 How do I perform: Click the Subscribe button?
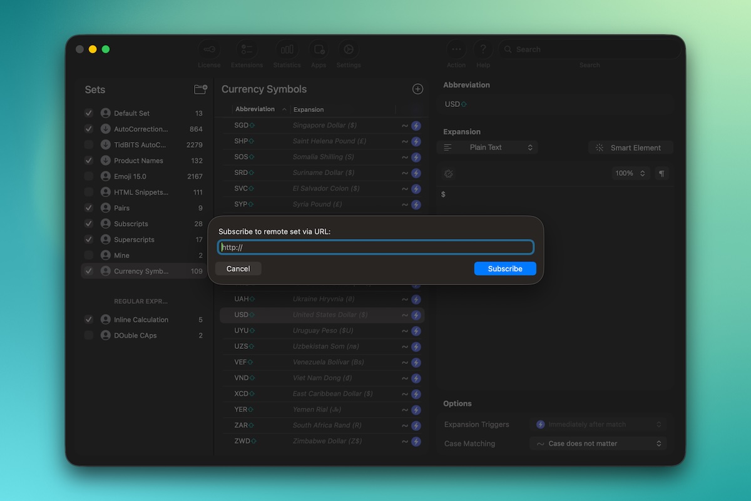pyautogui.click(x=505, y=268)
